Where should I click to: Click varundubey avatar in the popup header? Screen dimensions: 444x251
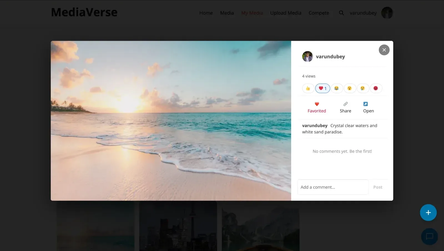coord(307,57)
